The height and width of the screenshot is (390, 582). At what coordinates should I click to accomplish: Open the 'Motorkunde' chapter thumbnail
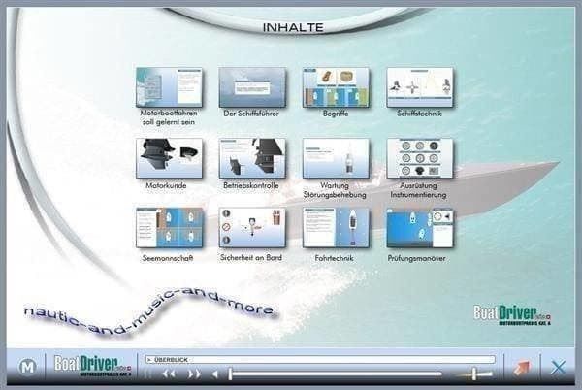click(x=169, y=158)
